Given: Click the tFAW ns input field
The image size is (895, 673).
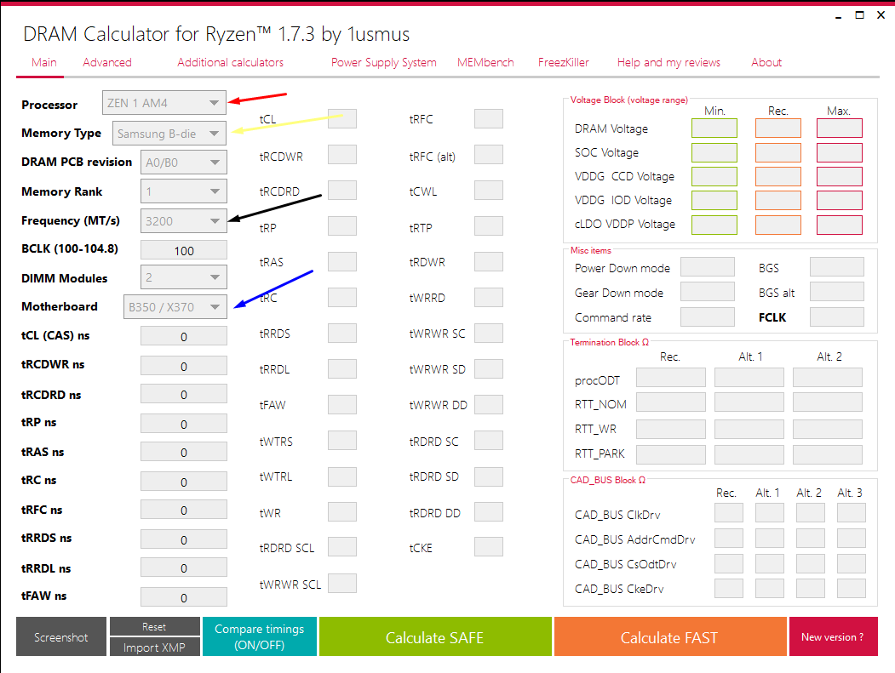Looking at the screenshot, I should pyautogui.click(x=184, y=597).
